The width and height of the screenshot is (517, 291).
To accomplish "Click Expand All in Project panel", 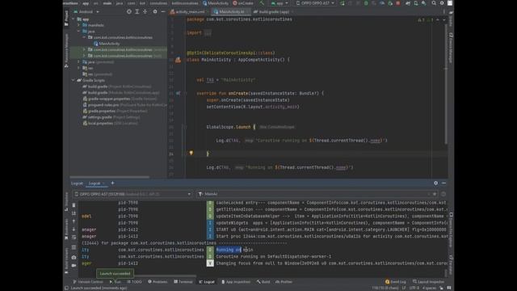I will pos(137,11).
